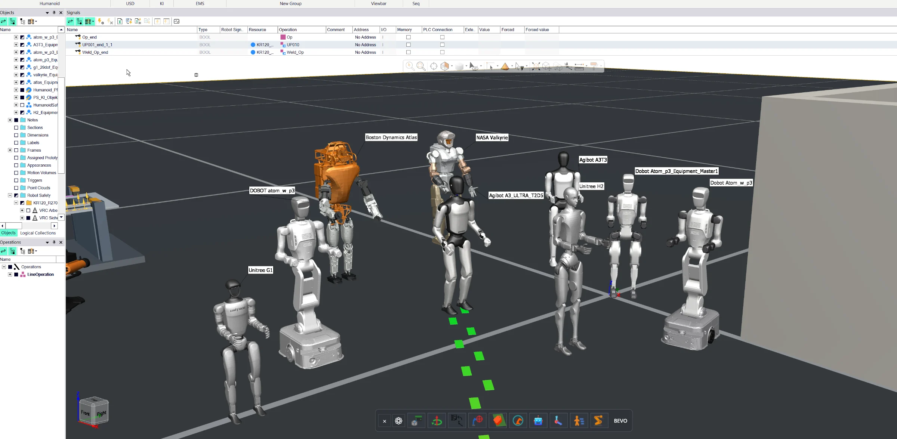Open the Objects panel options dropdown arrow
Image resolution: width=897 pixels, height=439 pixels.
47,13
